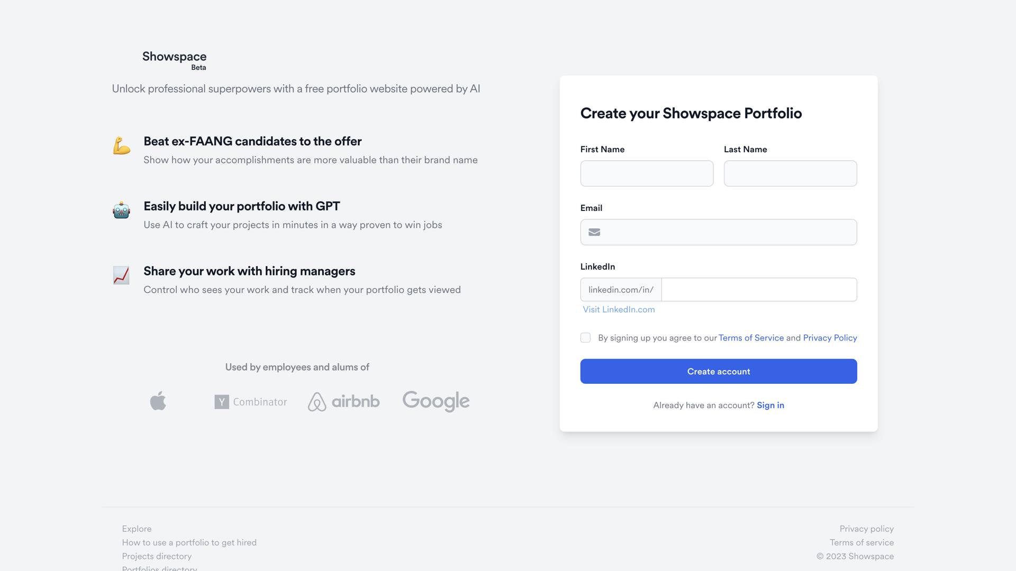
Task: Open Projects directory footer link
Action: tap(157, 556)
